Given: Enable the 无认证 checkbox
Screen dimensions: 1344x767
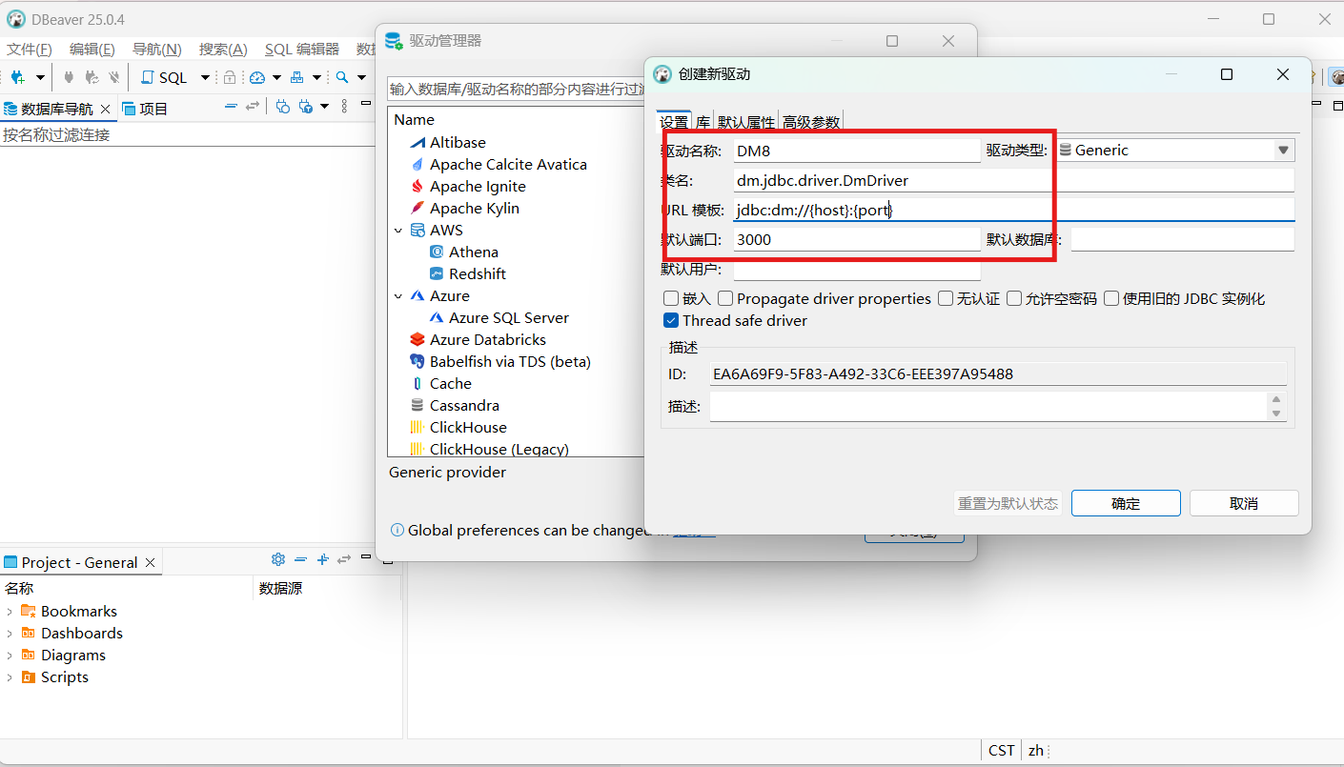Looking at the screenshot, I should coord(946,298).
